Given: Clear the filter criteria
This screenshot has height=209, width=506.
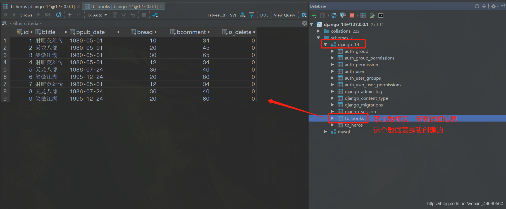Looking at the screenshot, I should pyautogui.click(x=305, y=23).
